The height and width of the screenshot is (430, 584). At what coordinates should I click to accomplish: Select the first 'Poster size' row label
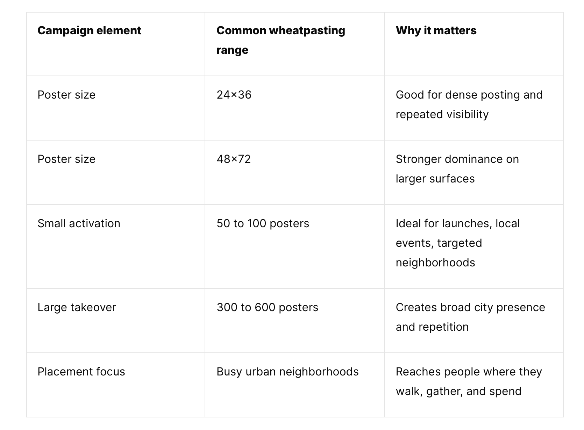66,95
